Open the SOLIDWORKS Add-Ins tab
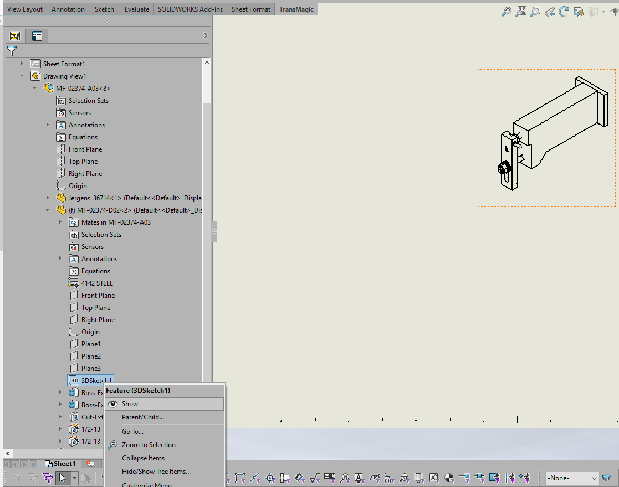Image resolution: width=619 pixels, height=487 pixels. (x=190, y=9)
